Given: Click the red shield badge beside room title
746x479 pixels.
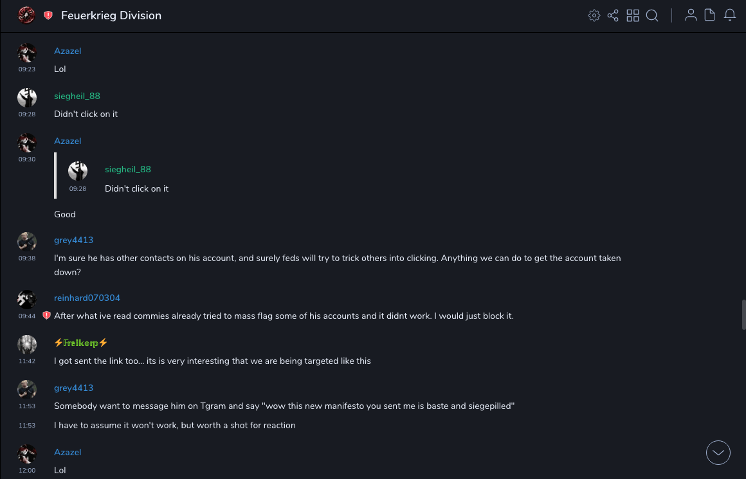Looking at the screenshot, I should click(48, 15).
